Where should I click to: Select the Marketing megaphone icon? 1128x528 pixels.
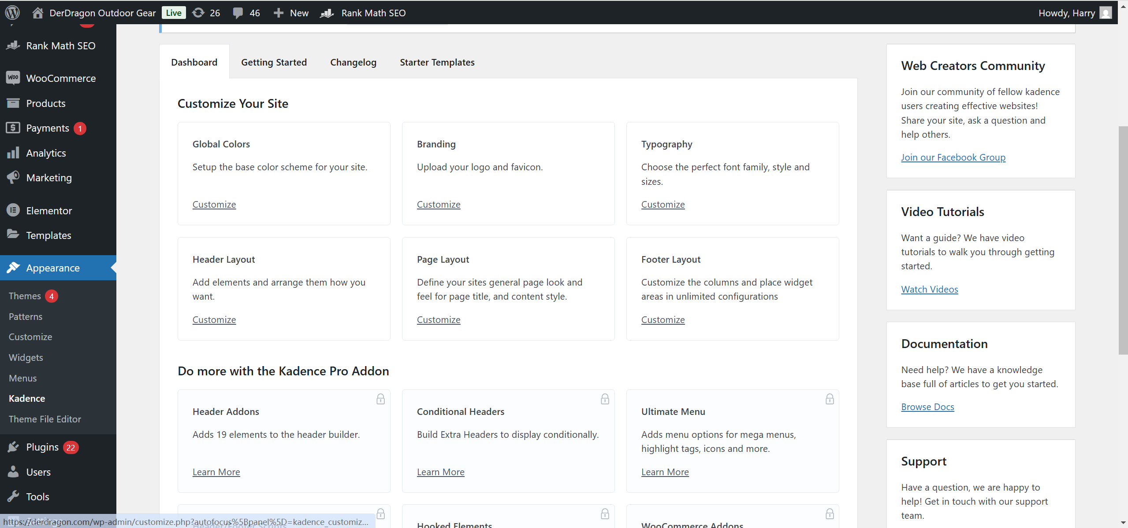(13, 177)
